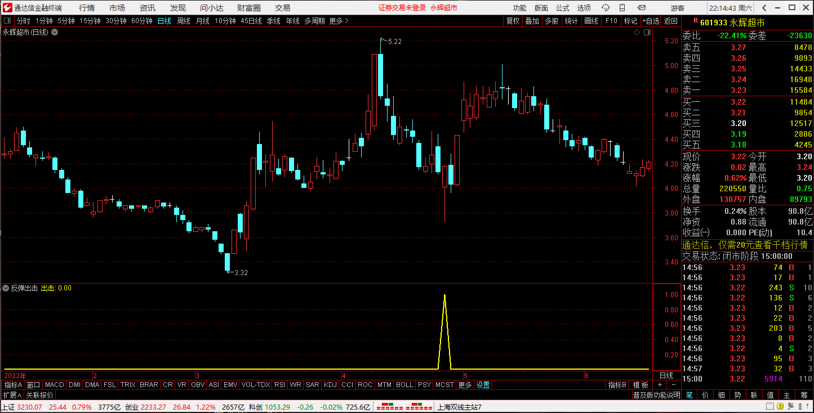This screenshot has height=413, width=814.
Task: Select the 月线 monthly chart tab
Action: pyautogui.click(x=203, y=21)
